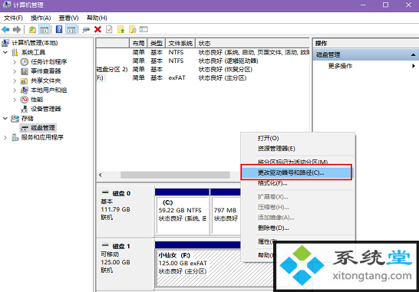Image resolution: width=419 pixels, height=292 pixels.
Task: Open the 操作(A) menu
Action: coord(41,18)
